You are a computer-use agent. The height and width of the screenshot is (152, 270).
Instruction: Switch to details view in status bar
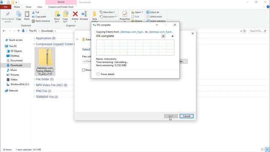(x=263, y=149)
